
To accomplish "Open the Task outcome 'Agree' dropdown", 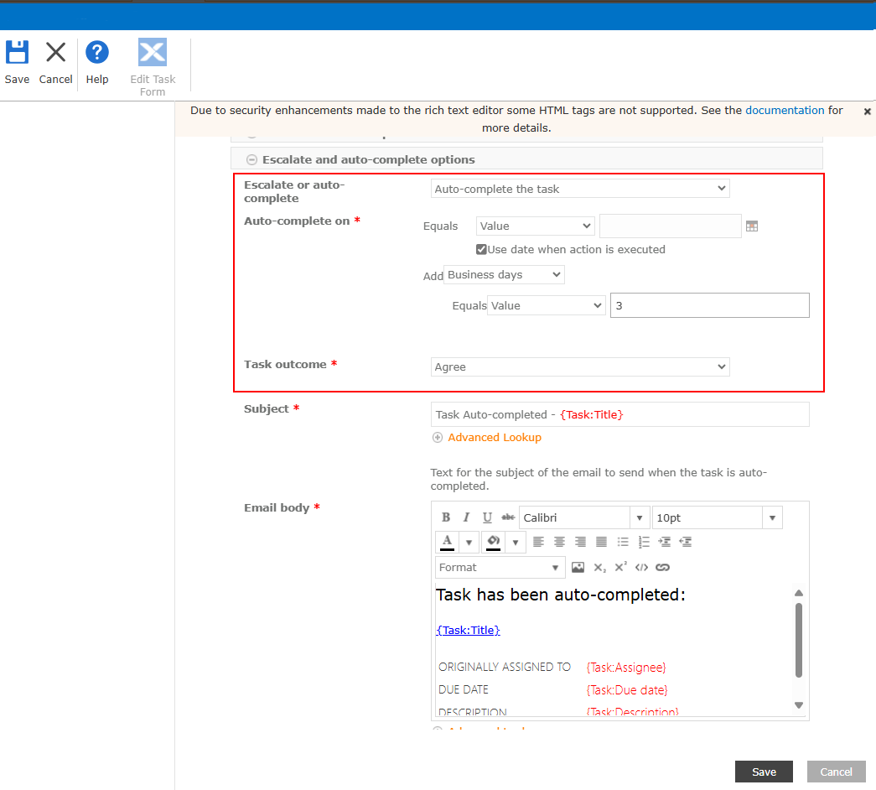I will tap(580, 366).
